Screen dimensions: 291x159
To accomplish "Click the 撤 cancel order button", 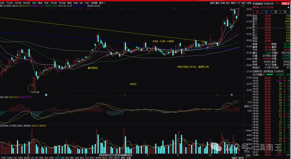I will coord(276,12).
